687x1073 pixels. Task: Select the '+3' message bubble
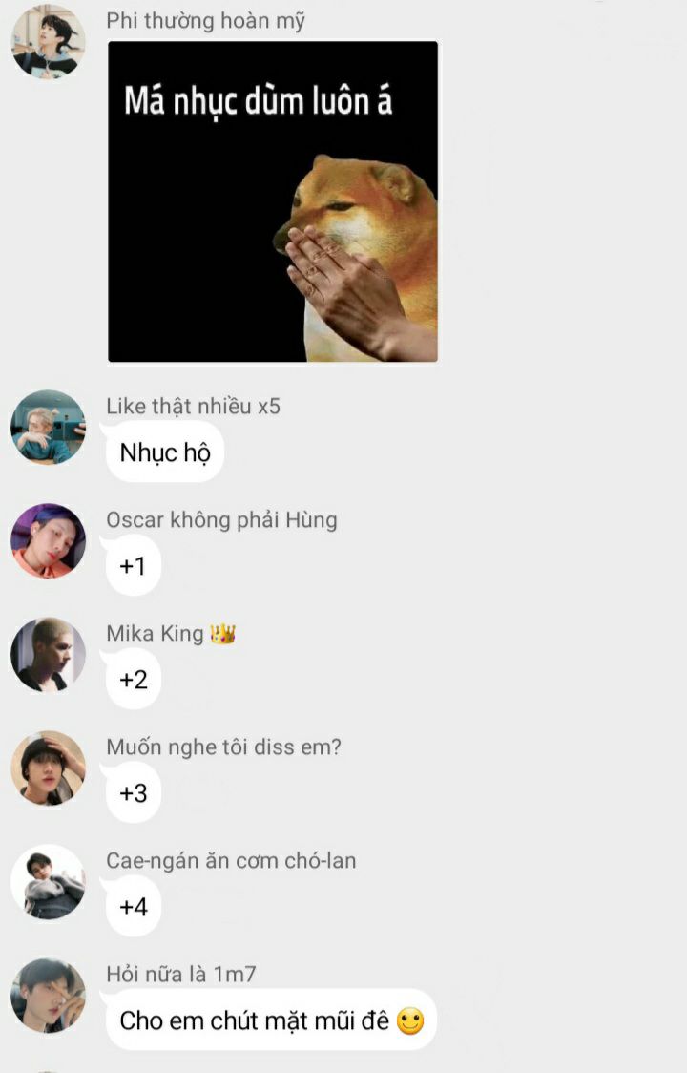point(133,793)
